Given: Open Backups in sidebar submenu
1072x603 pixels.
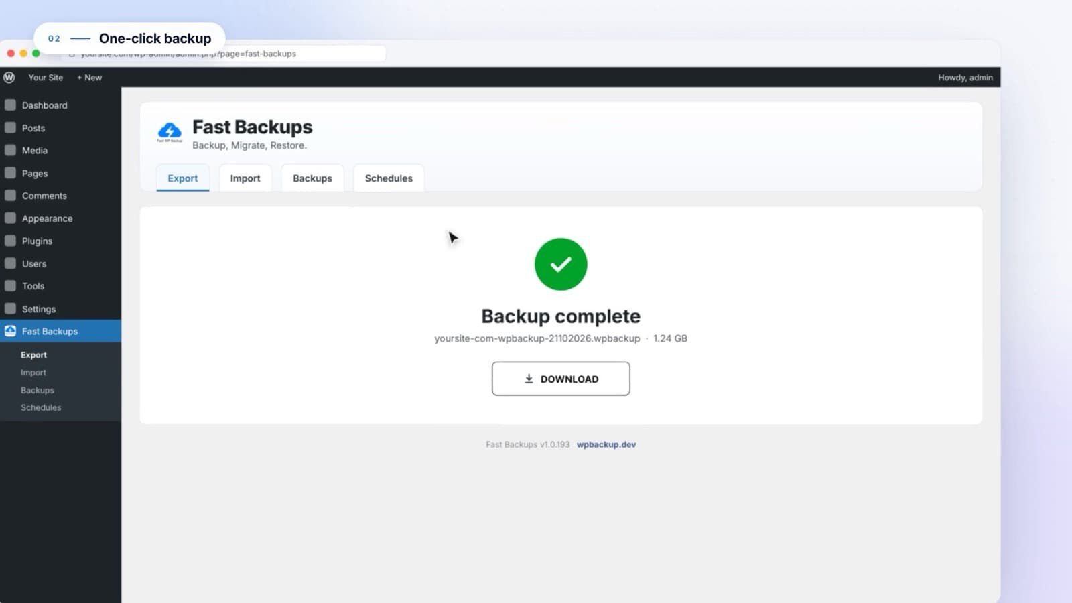Looking at the screenshot, I should [38, 390].
